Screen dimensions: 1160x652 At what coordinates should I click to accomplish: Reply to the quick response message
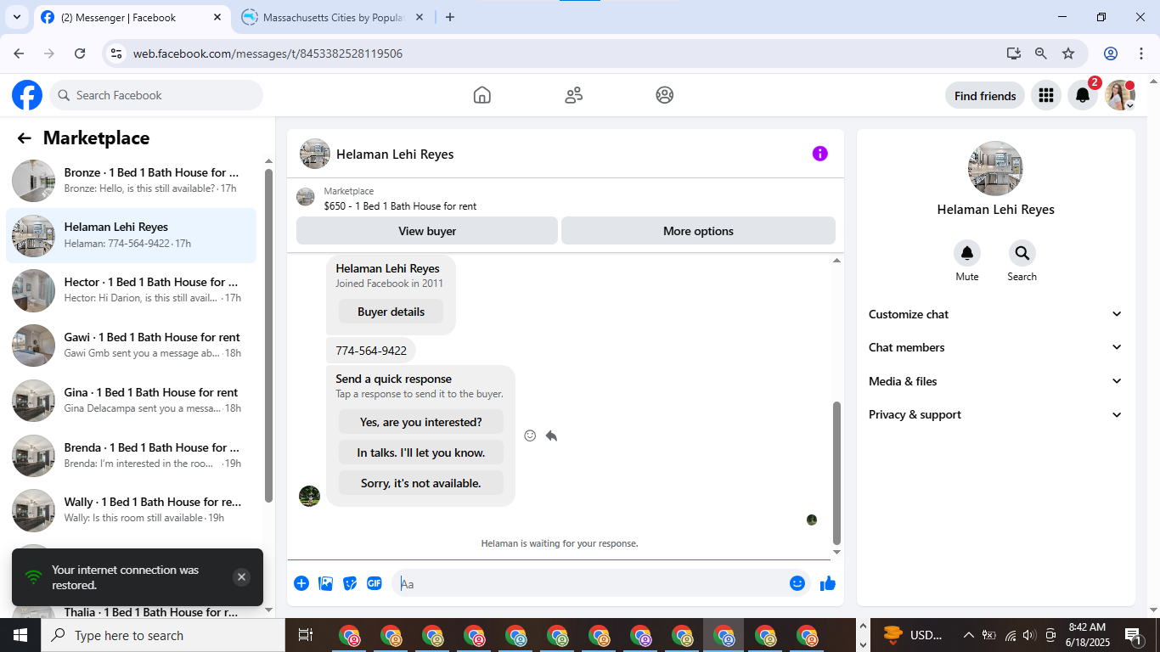(x=551, y=436)
